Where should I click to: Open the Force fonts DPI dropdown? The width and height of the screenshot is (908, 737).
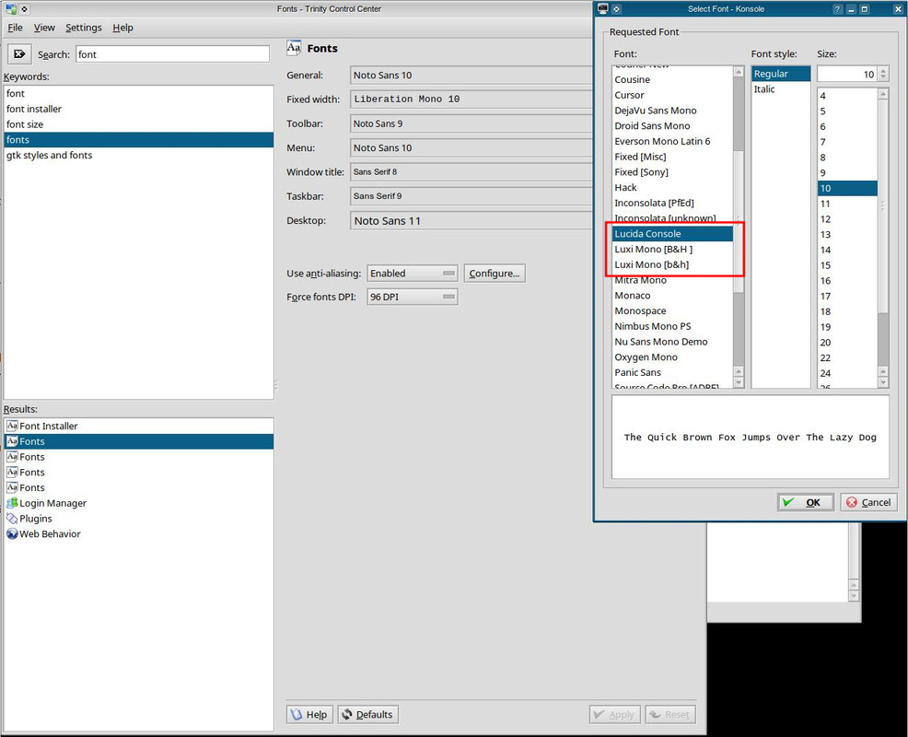(x=413, y=297)
